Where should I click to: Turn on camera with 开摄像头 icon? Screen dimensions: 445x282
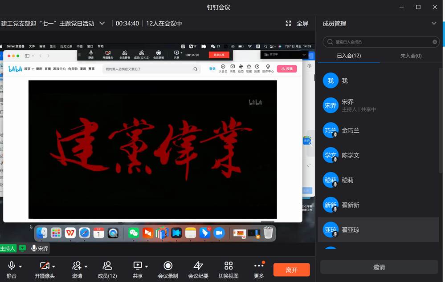point(44,266)
